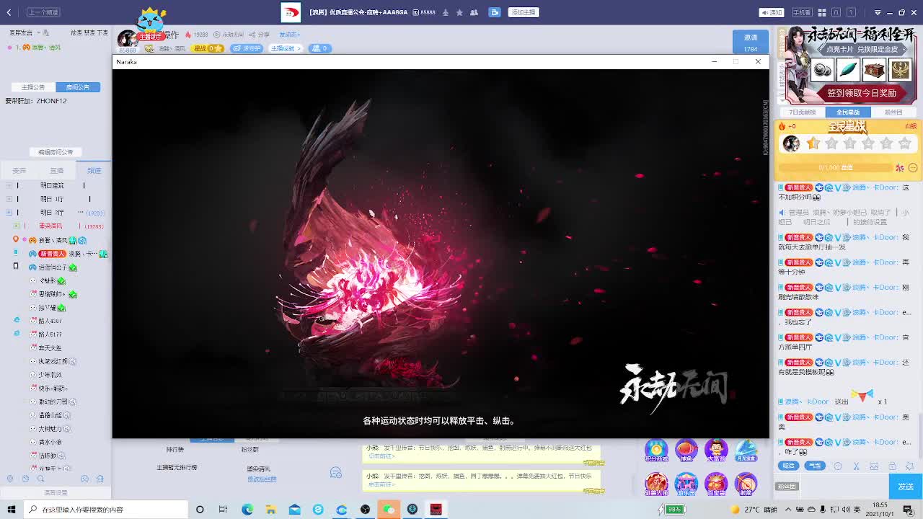
Task: Click the 全民星战 progress bar
Action: (x=836, y=168)
